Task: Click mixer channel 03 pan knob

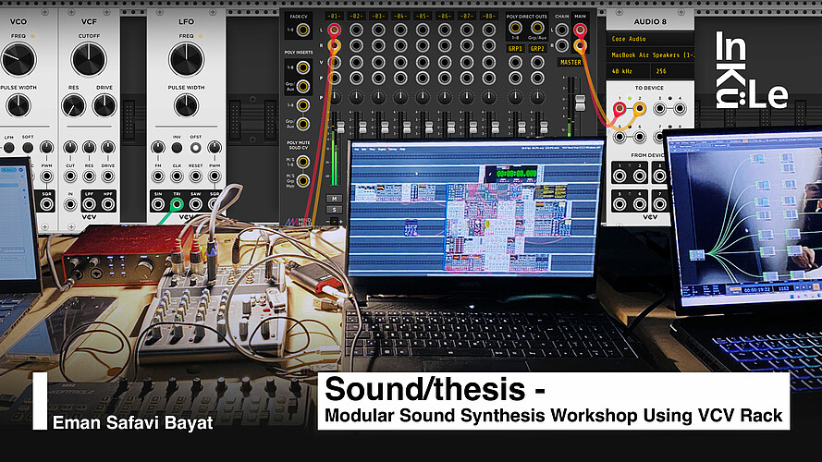Action: 378,97
